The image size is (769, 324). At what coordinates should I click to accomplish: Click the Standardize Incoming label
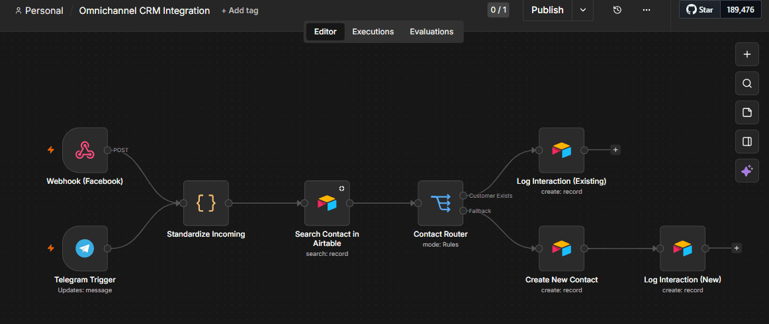pyautogui.click(x=206, y=234)
